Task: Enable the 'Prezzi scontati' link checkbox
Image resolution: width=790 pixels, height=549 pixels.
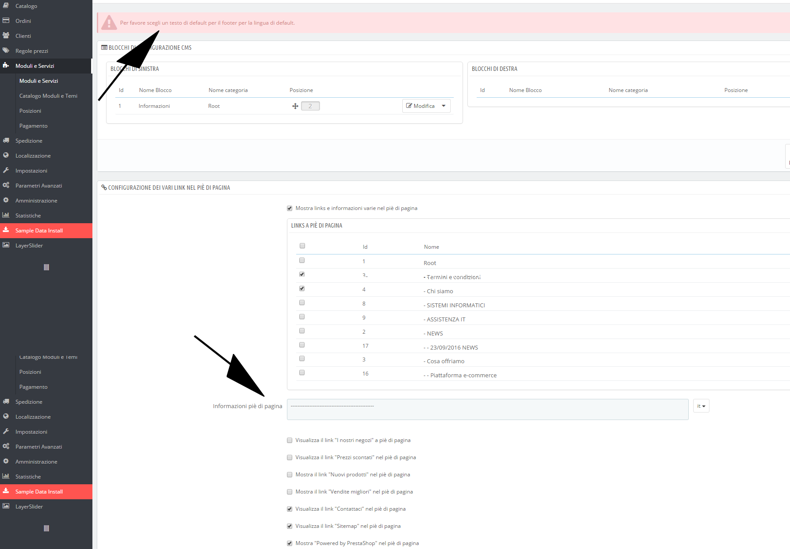Action: tap(290, 457)
